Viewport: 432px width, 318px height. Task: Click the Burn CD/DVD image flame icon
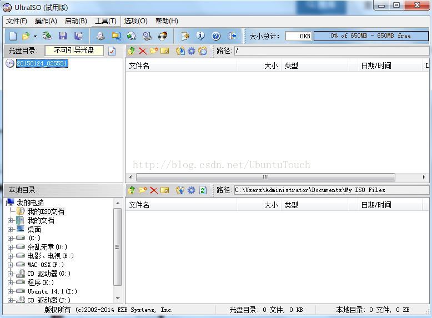click(163, 36)
